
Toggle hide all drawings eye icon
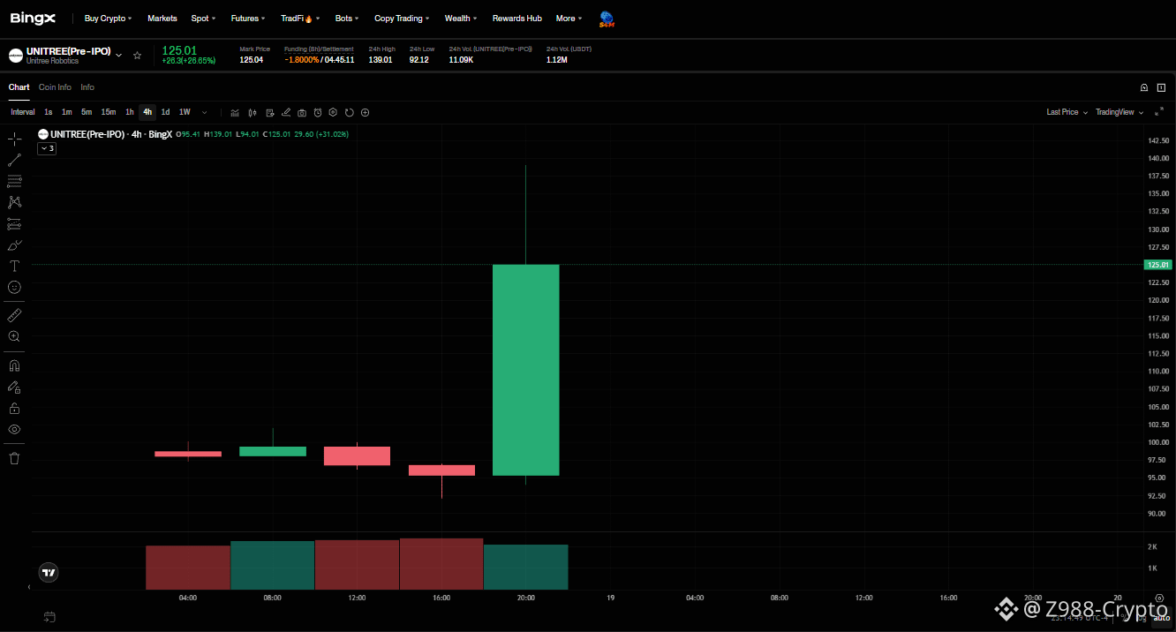coord(14,429)
